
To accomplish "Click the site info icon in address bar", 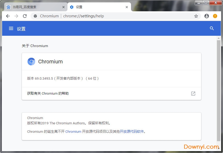I will pyautogui.click(x=35, y=16).
